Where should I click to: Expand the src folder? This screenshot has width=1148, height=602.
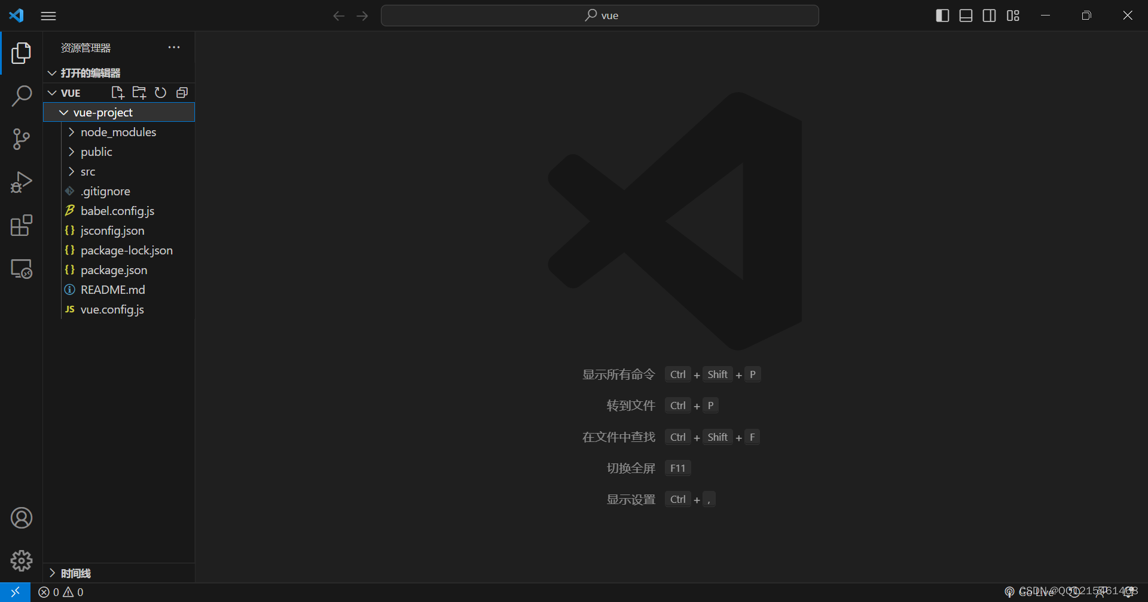119,171
